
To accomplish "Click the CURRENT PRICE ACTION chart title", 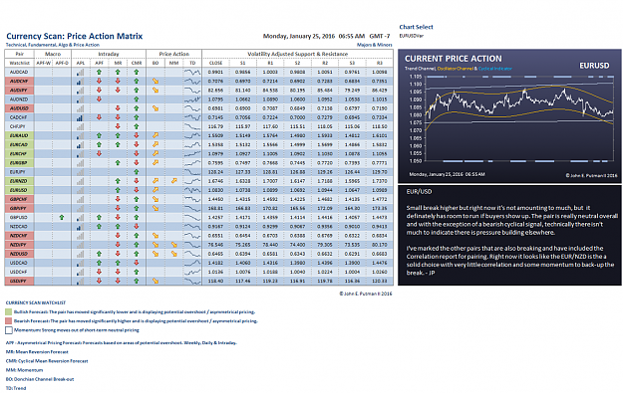I will click(453, 59).
